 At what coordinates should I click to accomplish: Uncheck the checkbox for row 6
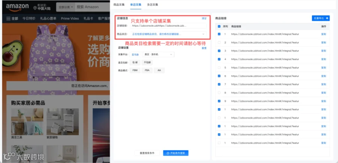pyautogui.click(x=219, y=76)
